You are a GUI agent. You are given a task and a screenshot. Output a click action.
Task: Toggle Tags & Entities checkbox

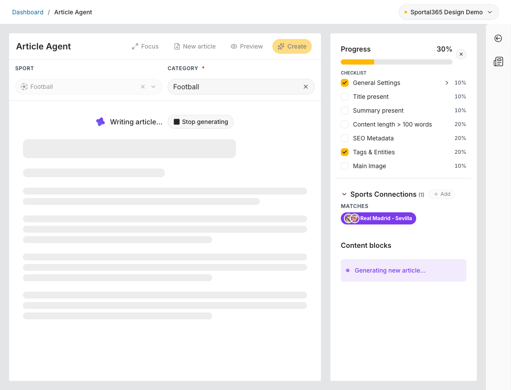coord(344,152)
